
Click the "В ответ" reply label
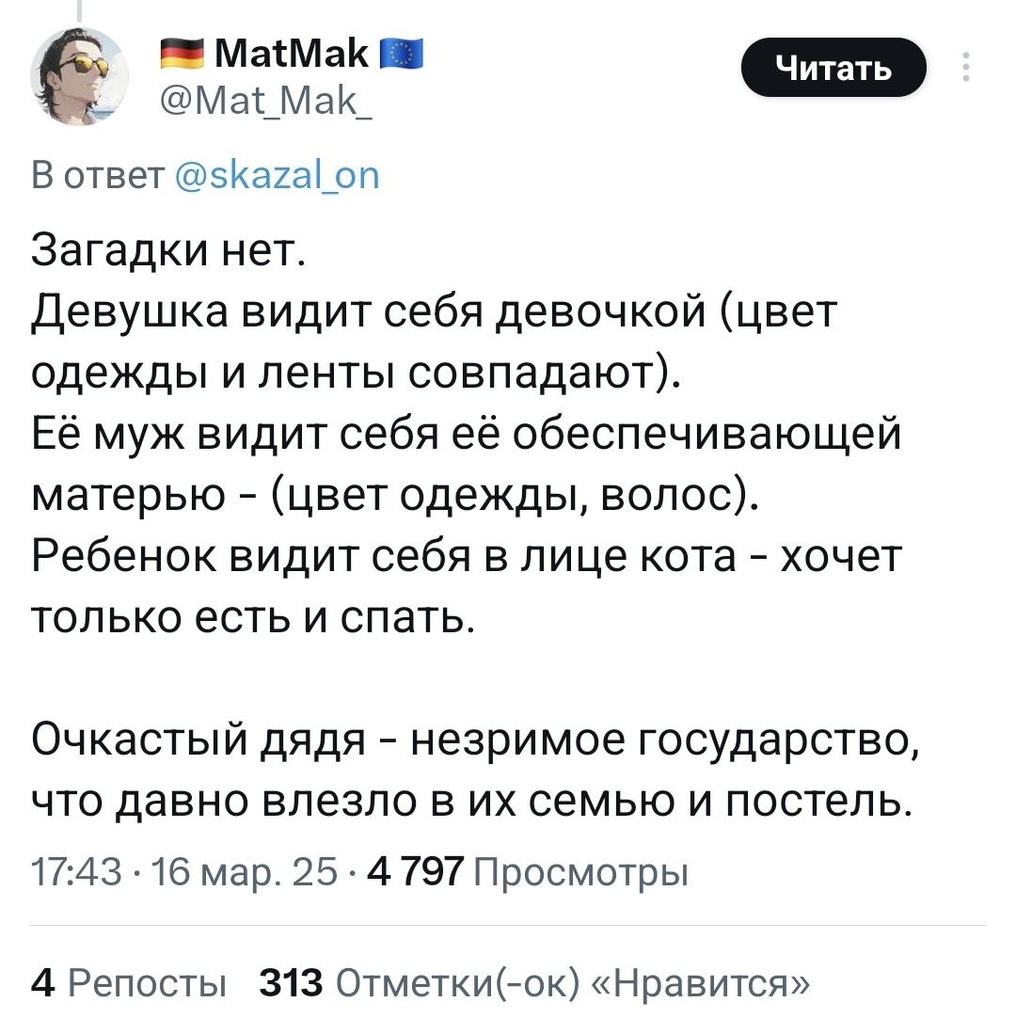pyautogui.click(x=98, y=175)
